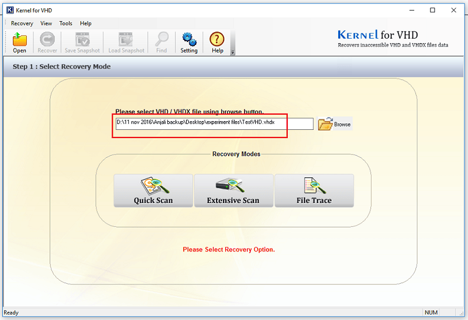
Task: Select the File Trace mode
Action: pyautogui.click(x=314, y=191)
